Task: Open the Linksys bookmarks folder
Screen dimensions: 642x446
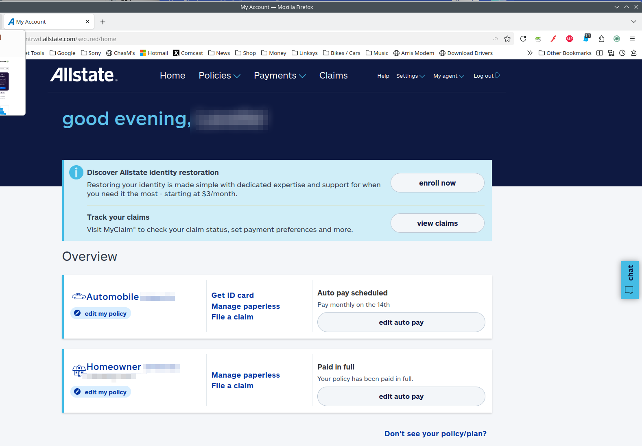Action: 304,53
